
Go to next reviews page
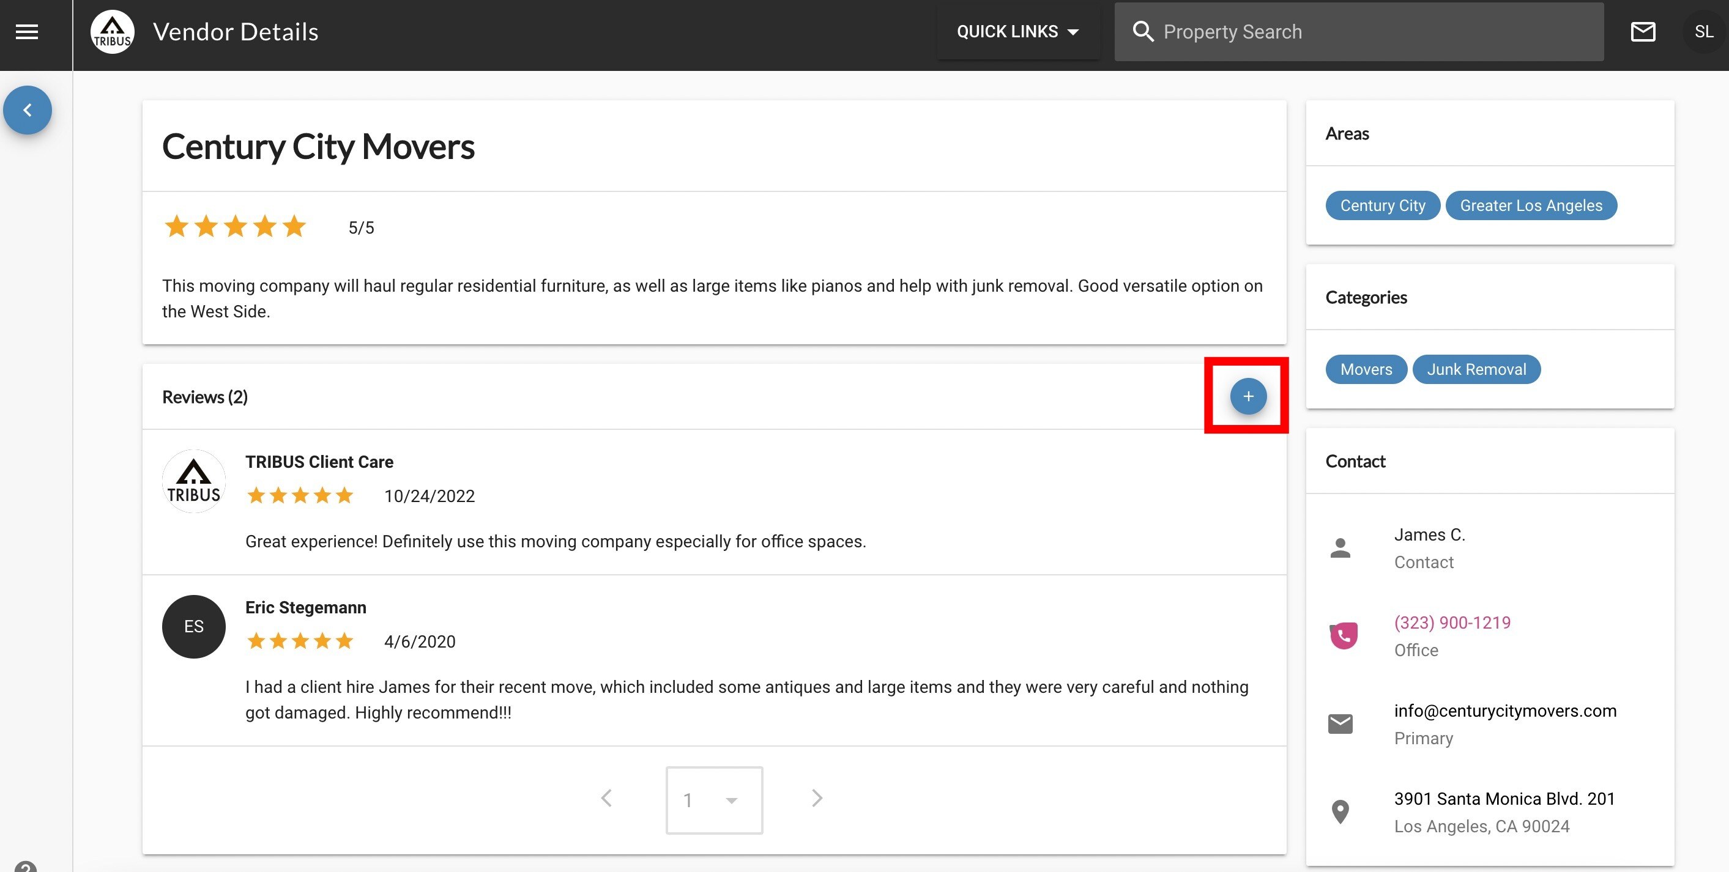817,798
